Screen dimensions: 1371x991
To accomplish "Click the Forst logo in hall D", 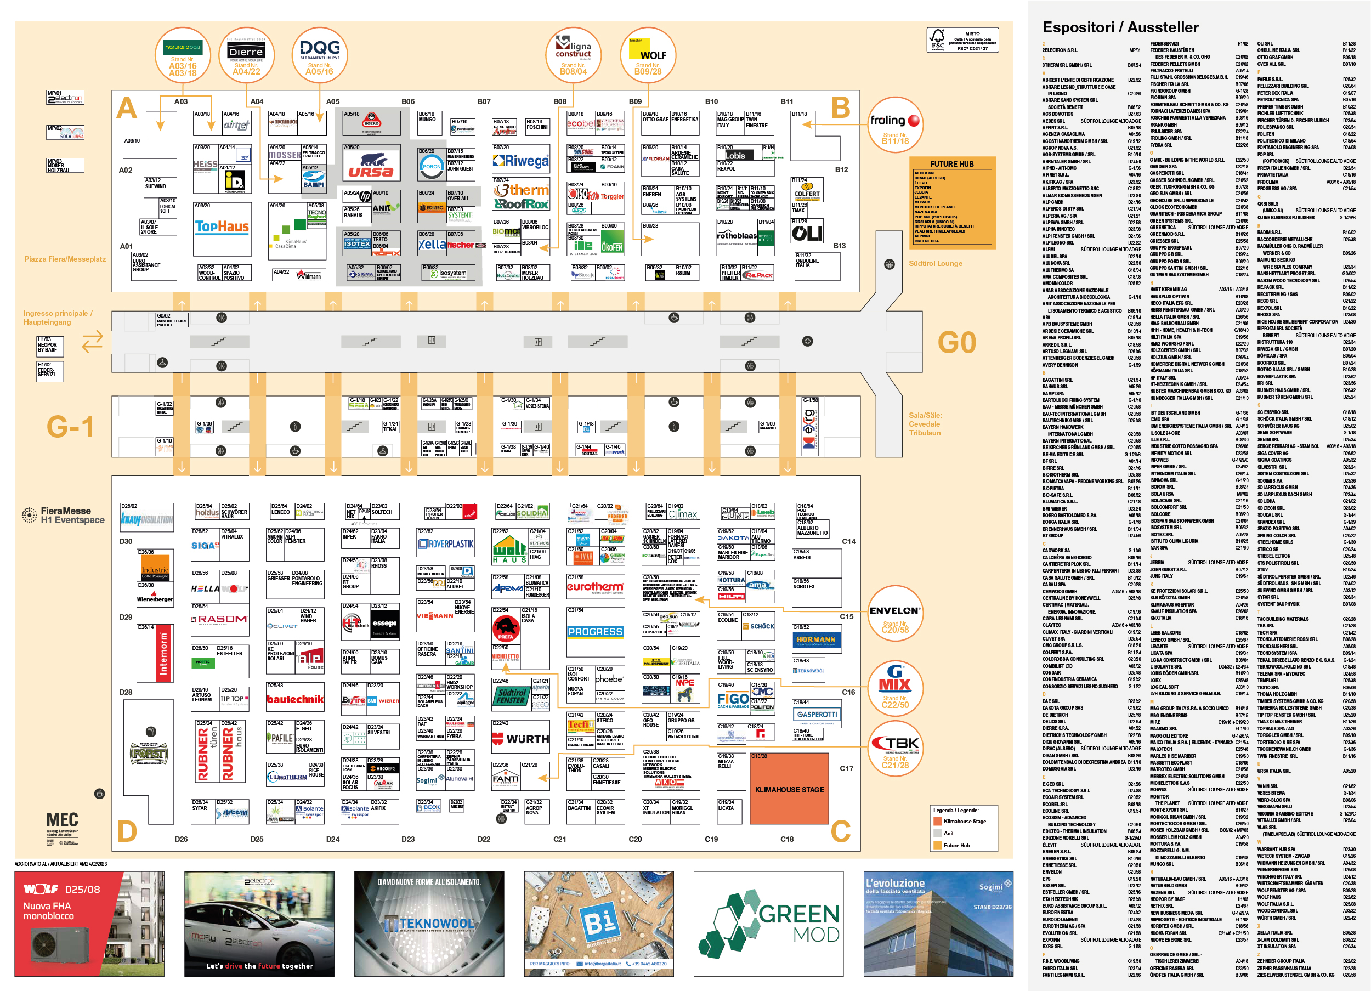I will click(149, 753).
